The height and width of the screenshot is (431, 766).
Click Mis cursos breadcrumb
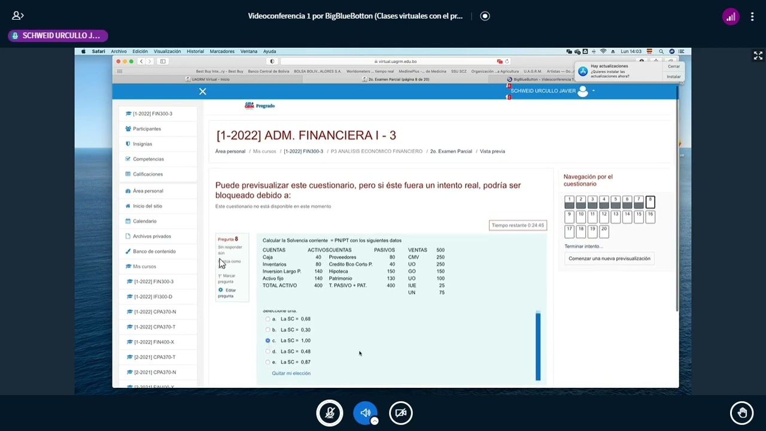[265, 151]
